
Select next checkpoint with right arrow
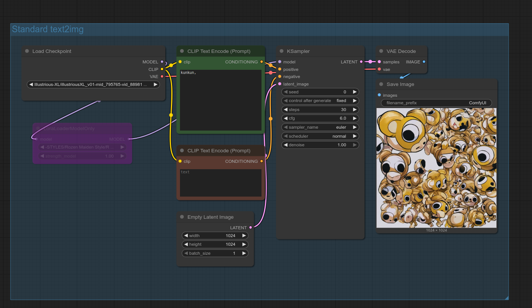point(156,85)
